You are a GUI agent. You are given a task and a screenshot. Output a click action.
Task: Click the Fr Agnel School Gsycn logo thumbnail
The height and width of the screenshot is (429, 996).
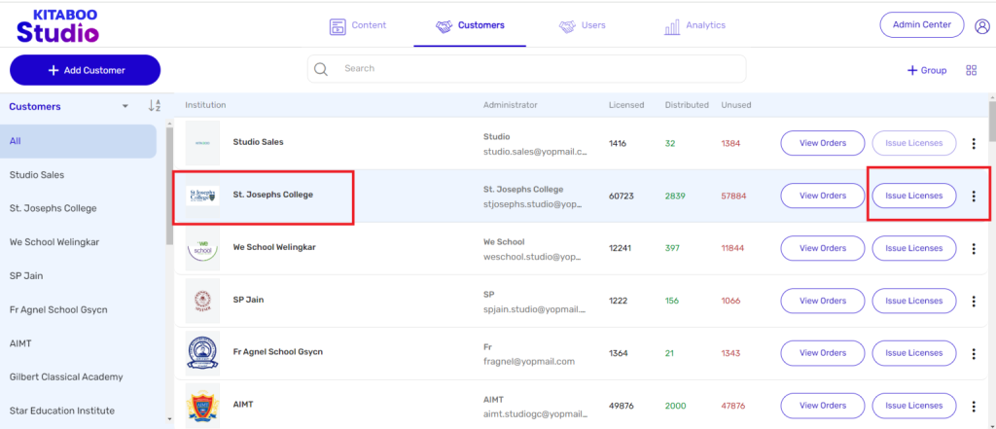coord(202,352)
